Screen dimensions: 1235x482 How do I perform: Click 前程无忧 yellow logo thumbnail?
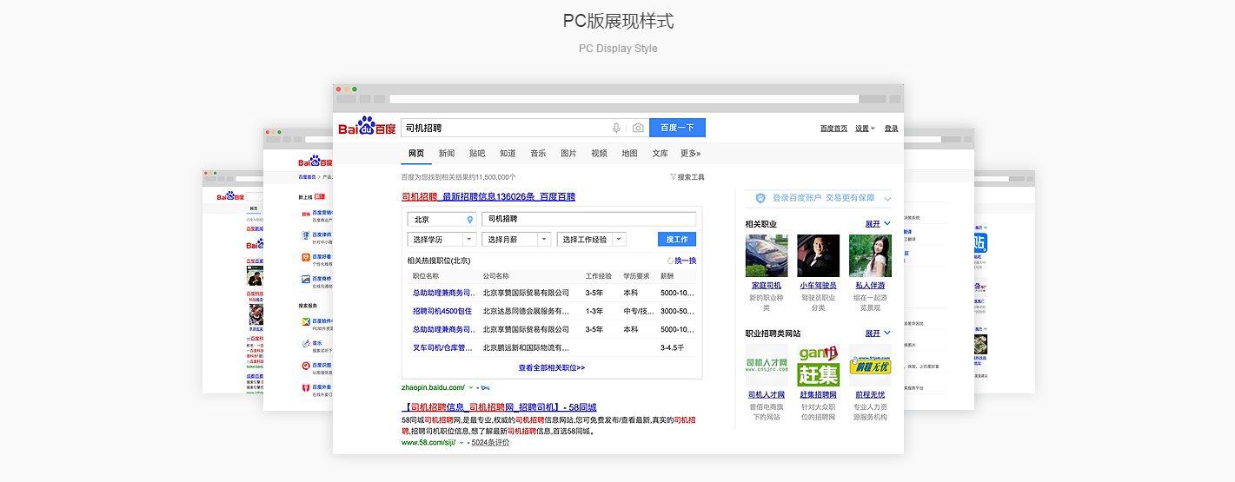(x=870, y=366)
